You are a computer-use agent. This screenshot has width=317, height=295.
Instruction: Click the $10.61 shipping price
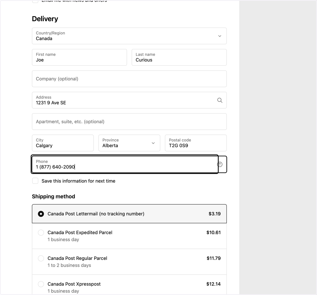click(213, 233)
